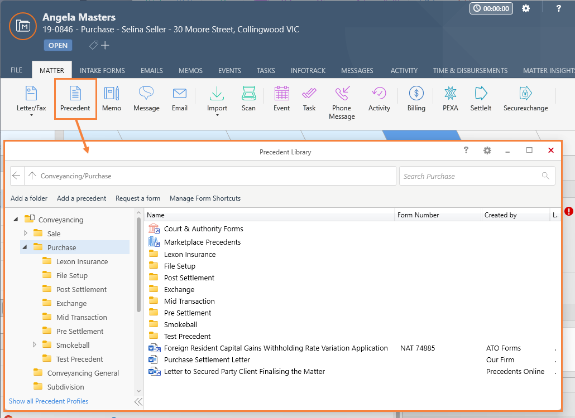This screenshot has height=418, width=575.
Task: Expand the Smokeball subfolder node
Action: 34,345
